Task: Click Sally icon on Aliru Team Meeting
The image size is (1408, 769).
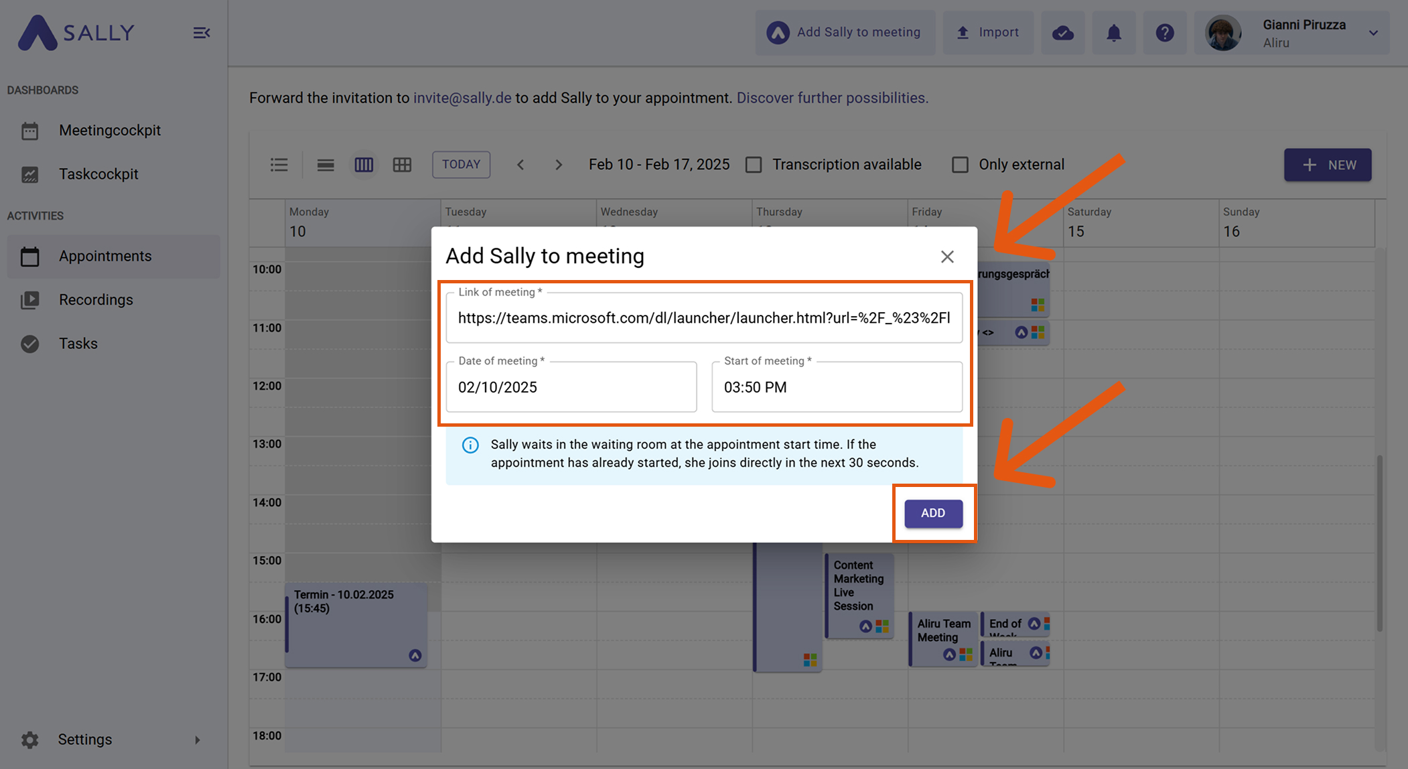Action: point(949,654)
